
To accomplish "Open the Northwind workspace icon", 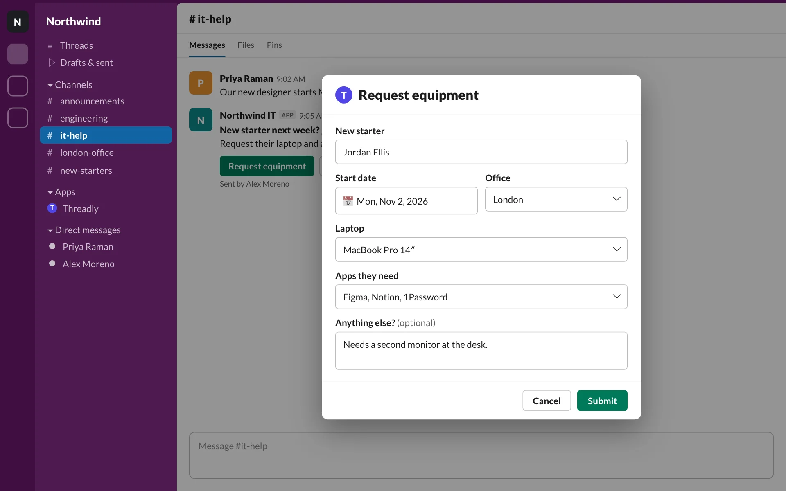I will click(18, 22).
